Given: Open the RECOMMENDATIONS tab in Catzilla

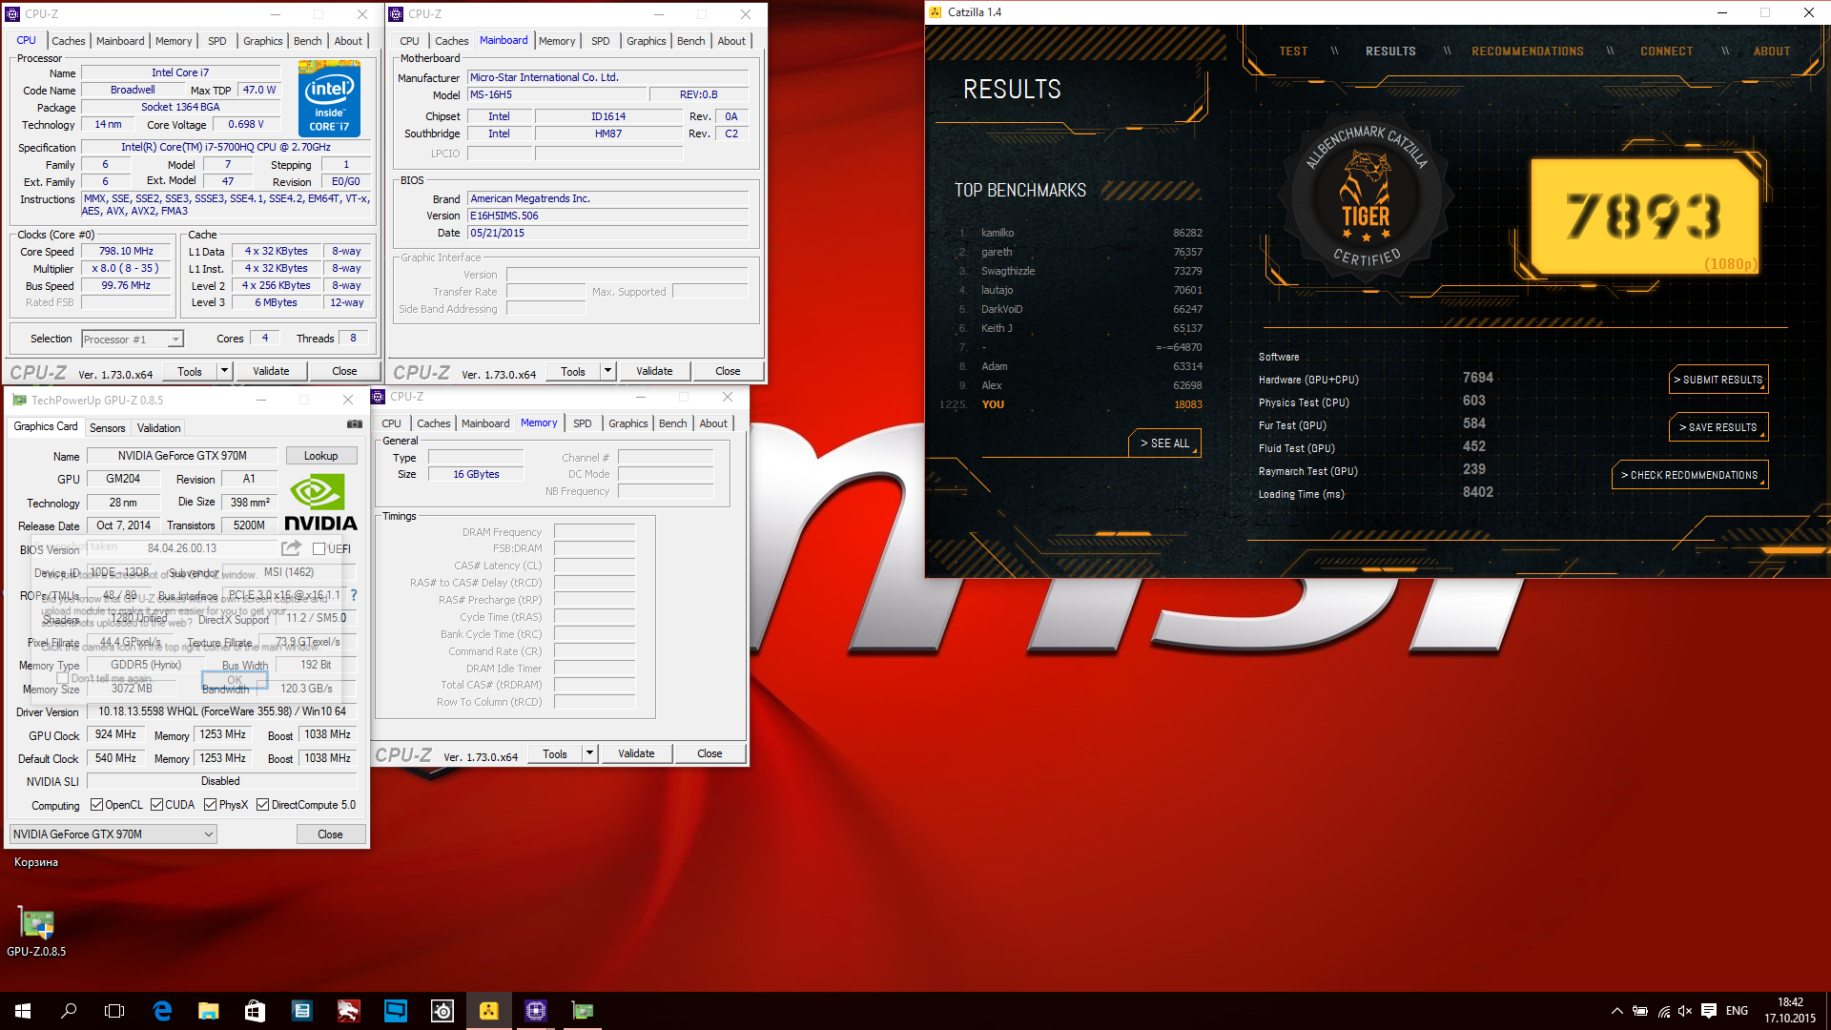Looking at the screenshot, I should [x=1528, y=51].
